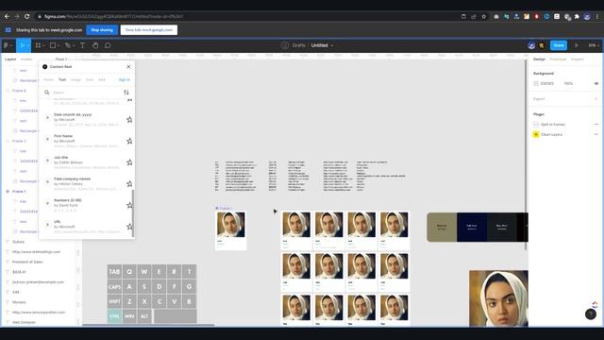This screenshot has width=604, height=340.
Task: Select the Pen tool
Action: [68, 45]
